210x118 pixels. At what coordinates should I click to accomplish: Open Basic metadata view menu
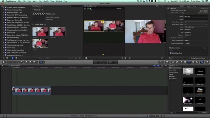click(x=176, y=58)
